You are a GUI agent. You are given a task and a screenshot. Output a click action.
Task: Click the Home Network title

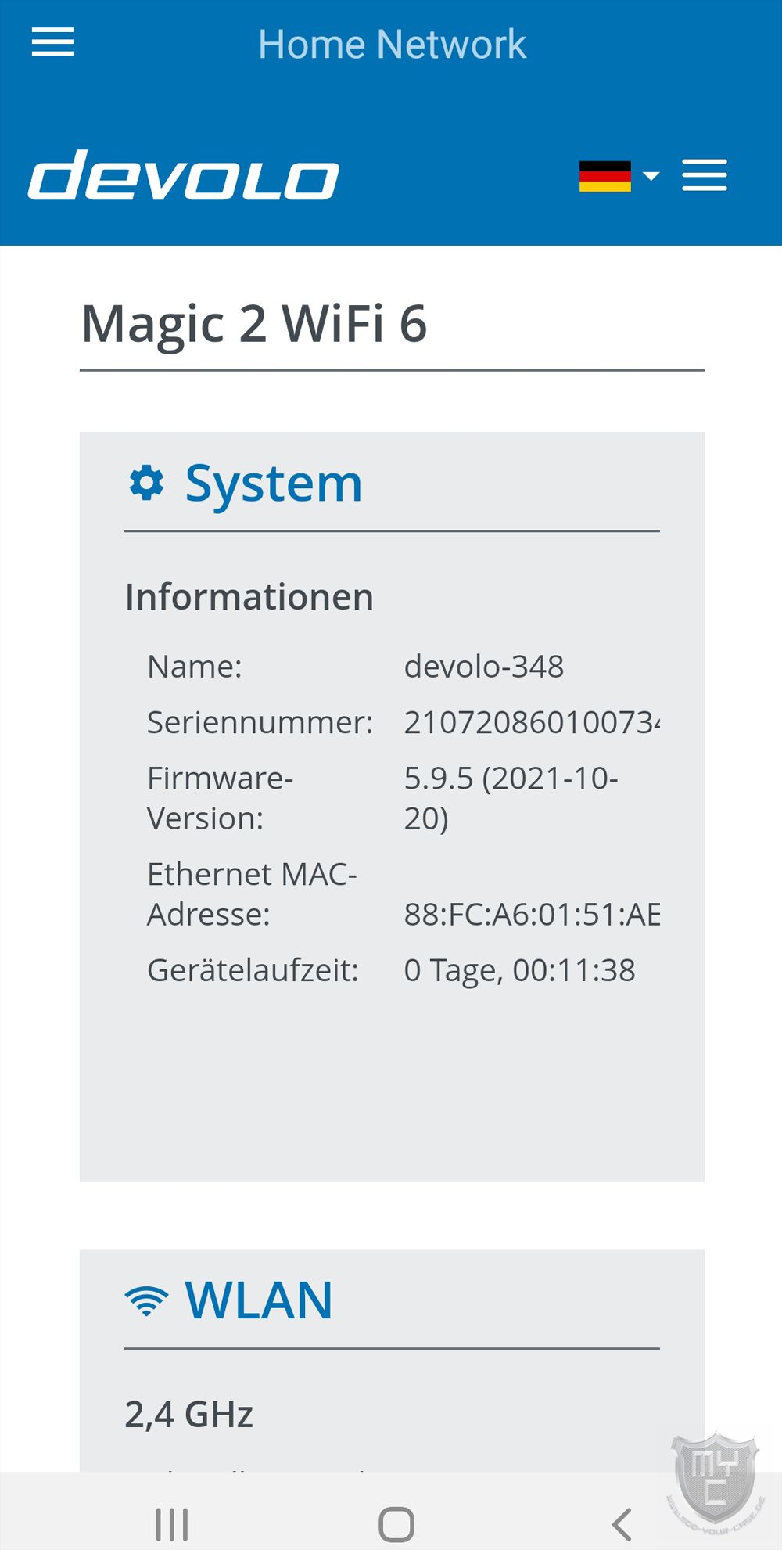point(392,44)
